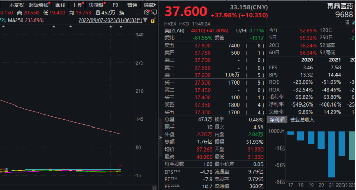Screen dimensions: 356x190
Task: Click the 总量 473万 volume value
Action: pyautogui.click(x=205, y=120)
